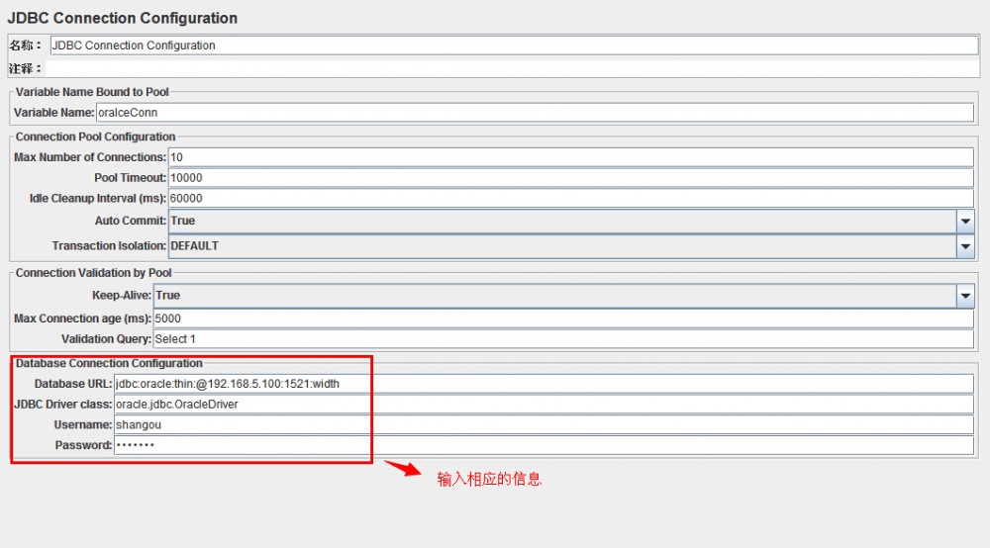Screen dimensions: 990x548
Task: Click the Username field containing shangou
Action: pos(544,424)
